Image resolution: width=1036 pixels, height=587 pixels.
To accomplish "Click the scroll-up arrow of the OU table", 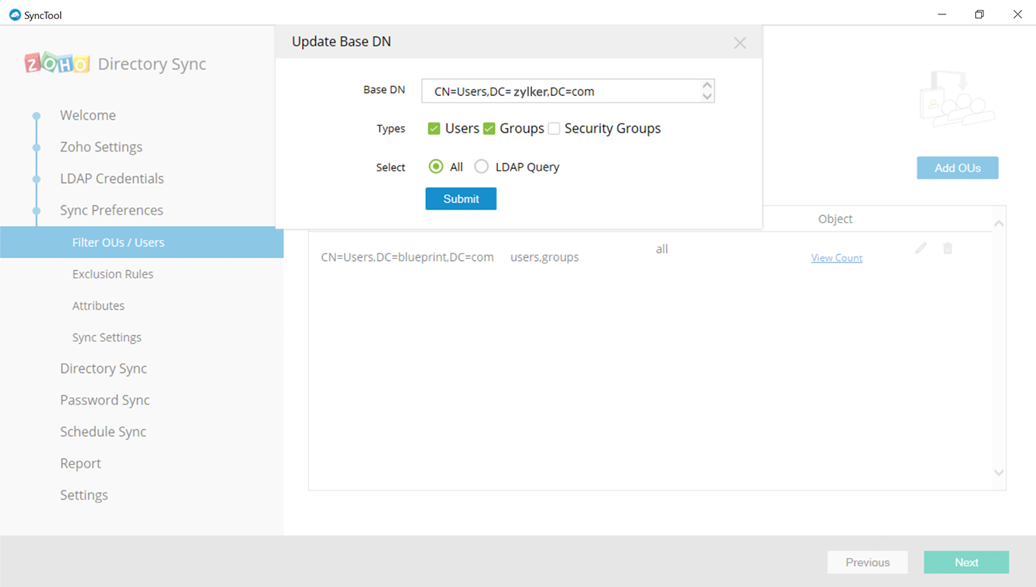I will point(999,224).
